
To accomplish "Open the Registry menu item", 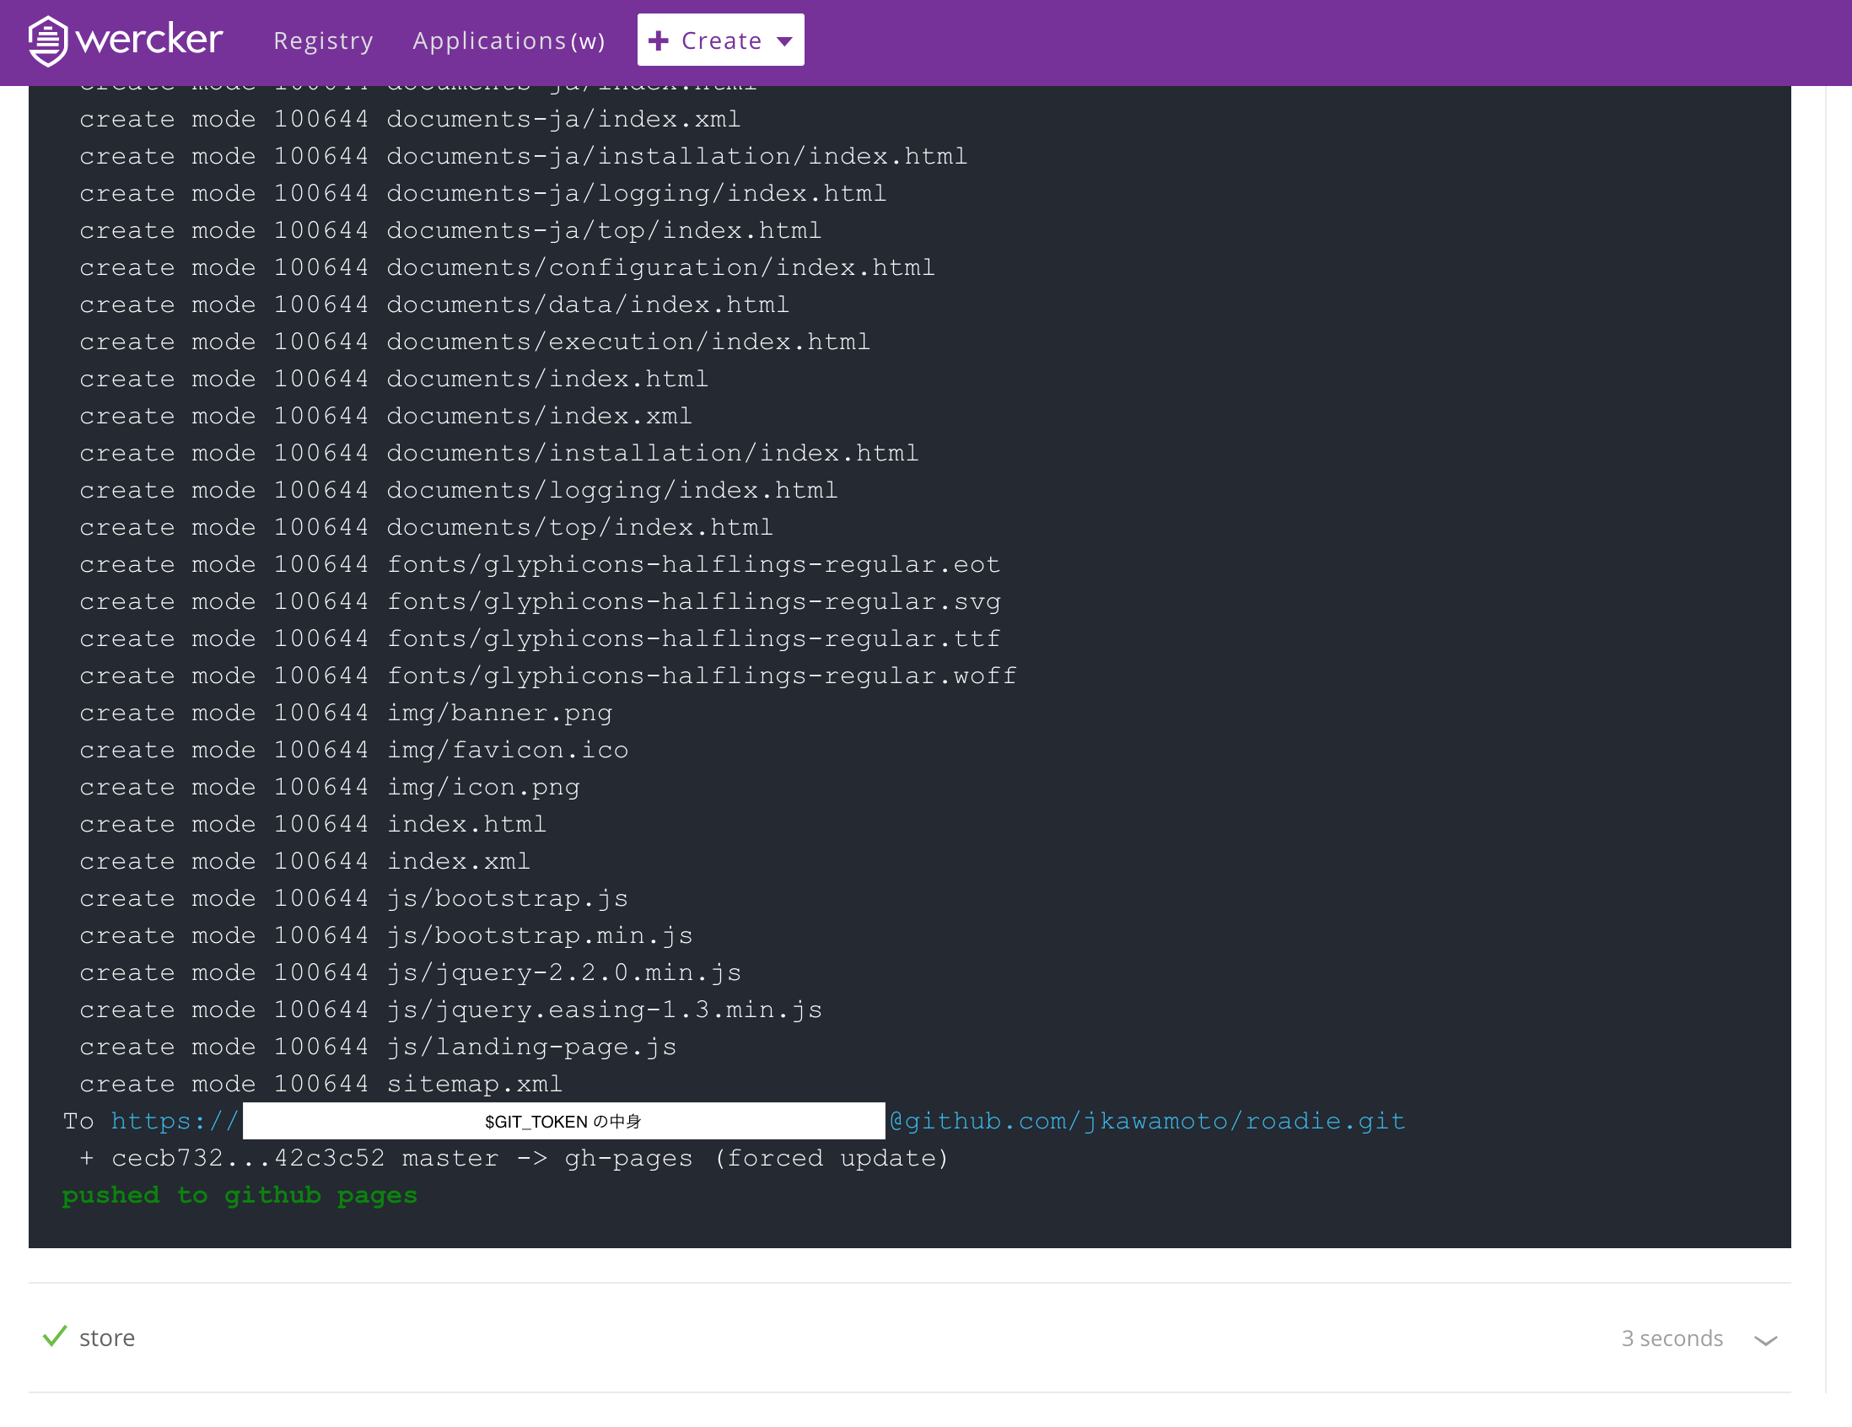I will tap(323, 40).
